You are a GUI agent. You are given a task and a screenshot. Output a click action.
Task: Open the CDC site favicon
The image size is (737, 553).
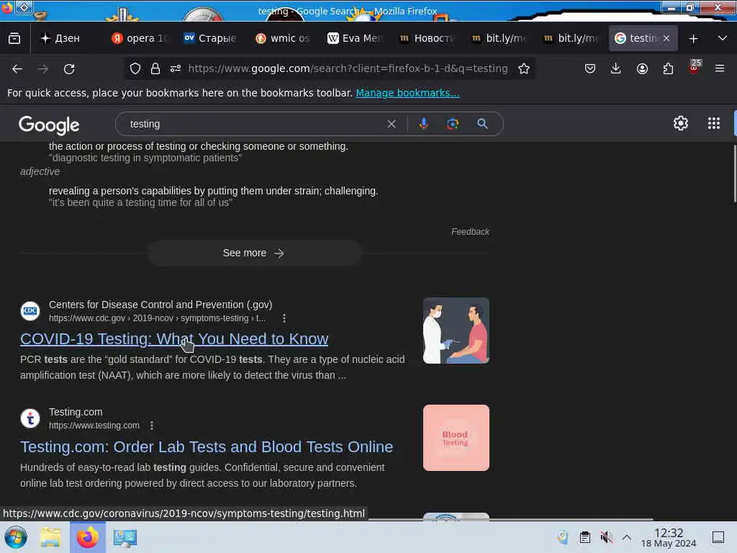point(30,311)
